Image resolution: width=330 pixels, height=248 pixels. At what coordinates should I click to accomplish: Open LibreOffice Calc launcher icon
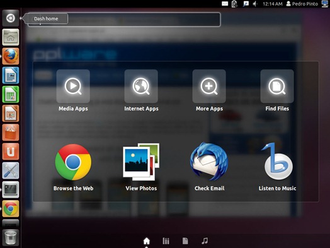[11, 94]
